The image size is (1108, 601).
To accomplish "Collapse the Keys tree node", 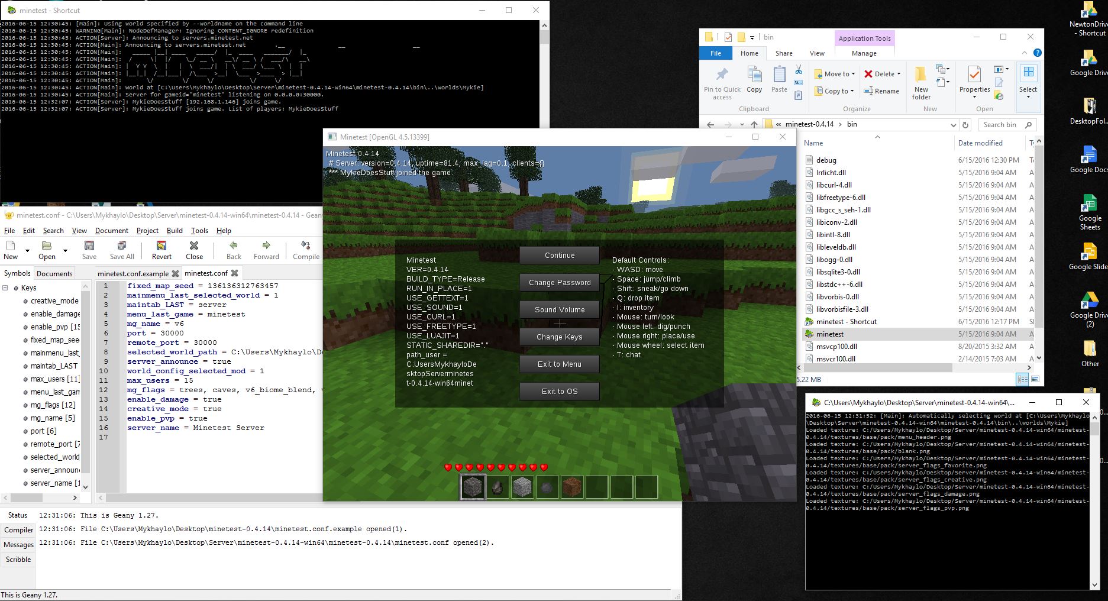I will [5, 288].
